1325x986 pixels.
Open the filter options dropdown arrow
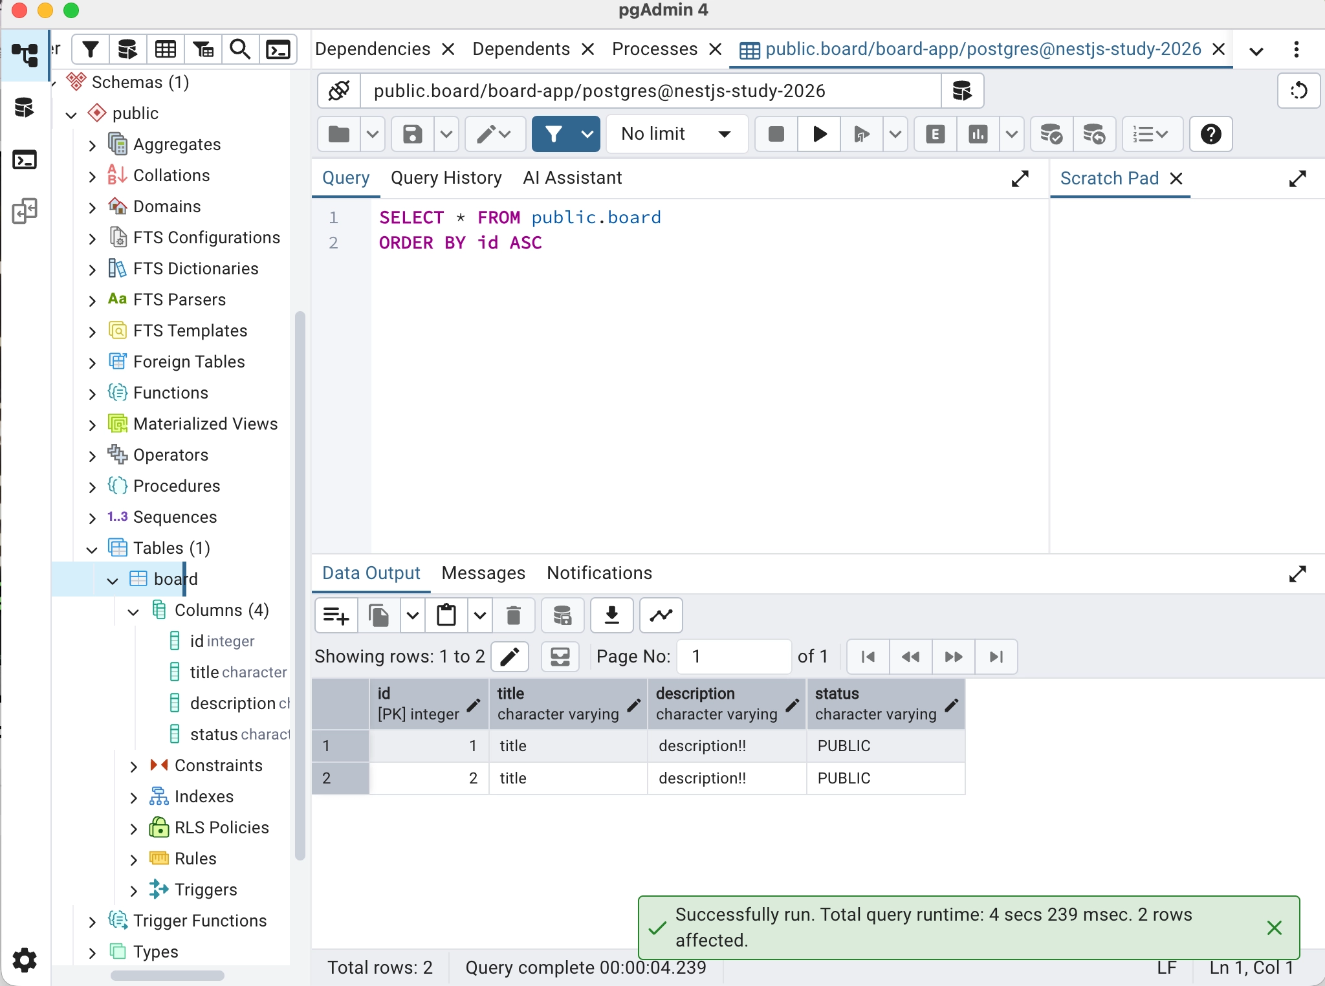click(x=587, y=134)
